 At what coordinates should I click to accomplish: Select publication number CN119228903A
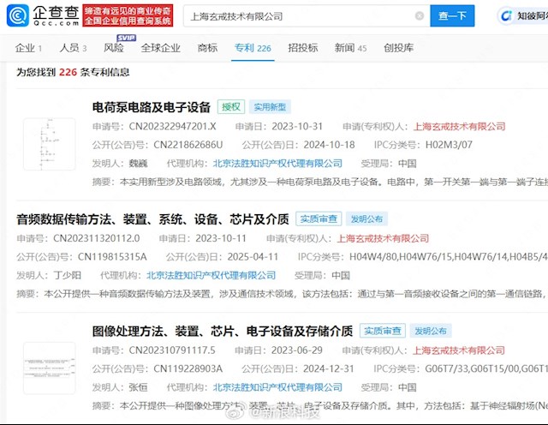188,368
